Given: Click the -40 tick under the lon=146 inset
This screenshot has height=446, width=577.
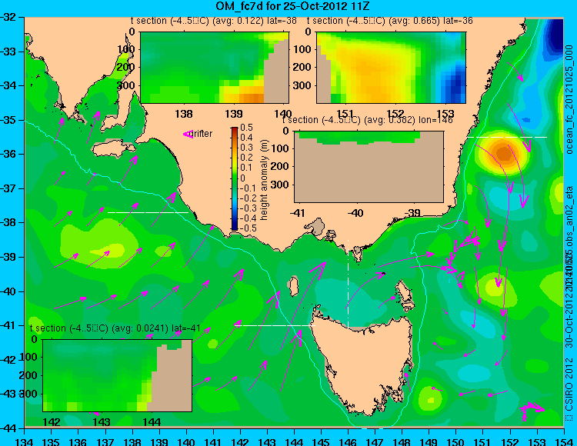Looking at the screenshot, I should tap(355, 212).
